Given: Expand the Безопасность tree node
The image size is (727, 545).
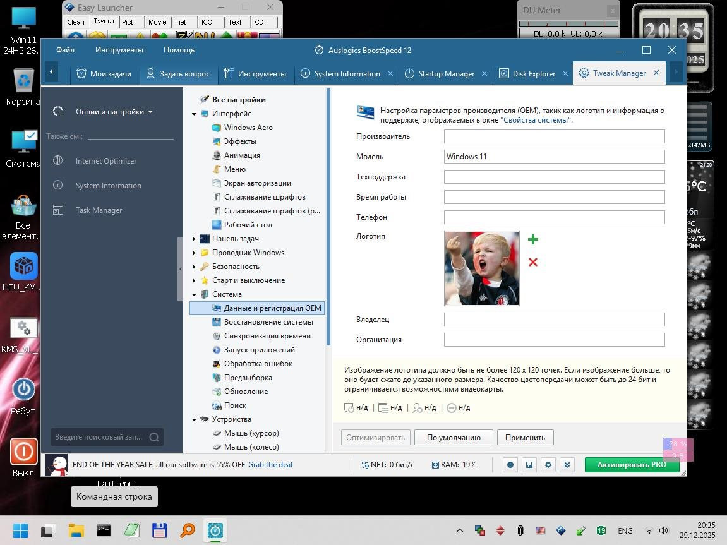Looking at the screenshot, I should tap(195, 267).
